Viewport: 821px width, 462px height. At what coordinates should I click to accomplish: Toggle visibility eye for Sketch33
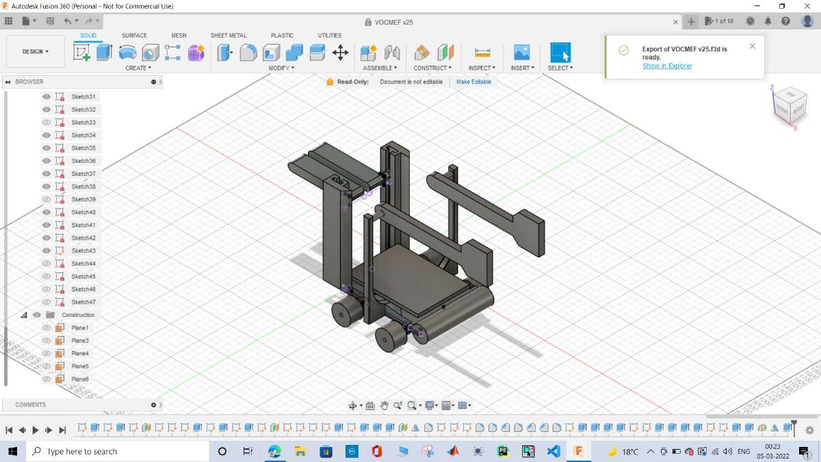[47, 123]
